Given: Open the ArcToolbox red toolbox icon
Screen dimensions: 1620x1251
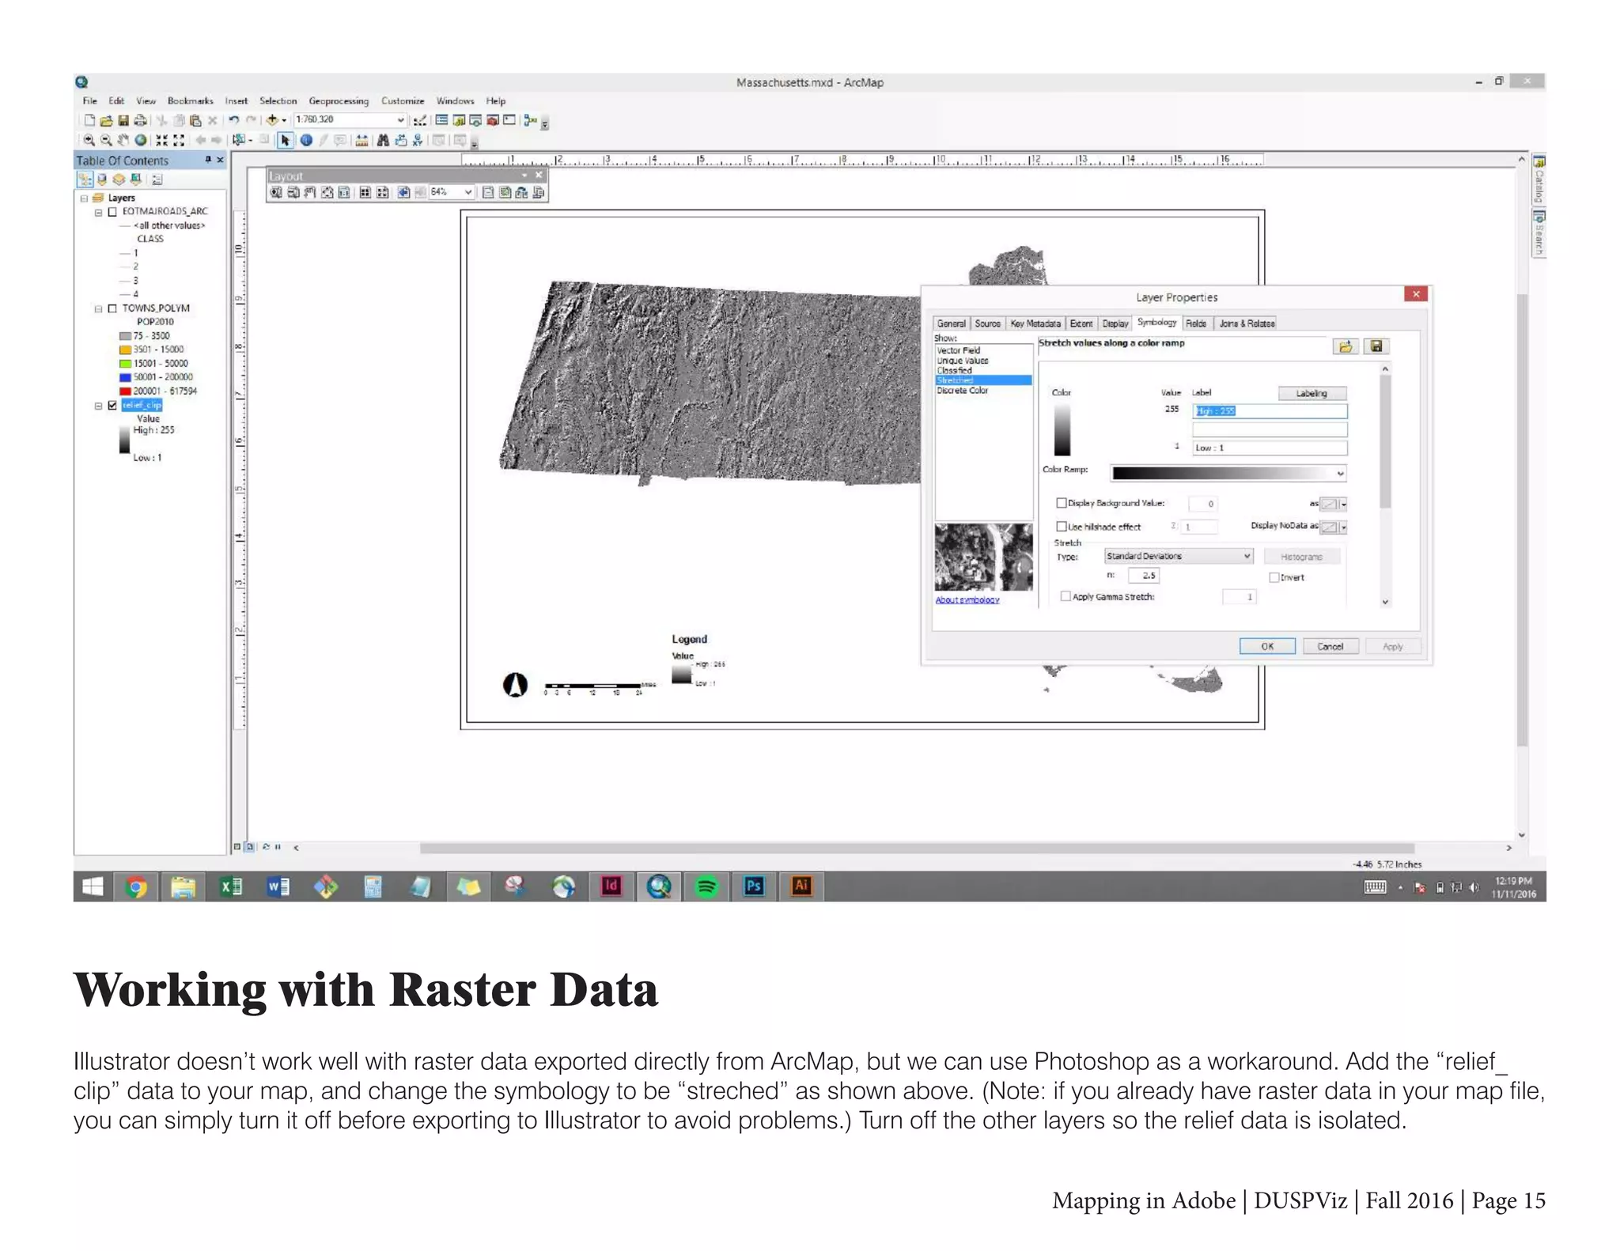Looking at the screenshot, I should point(492,120).
